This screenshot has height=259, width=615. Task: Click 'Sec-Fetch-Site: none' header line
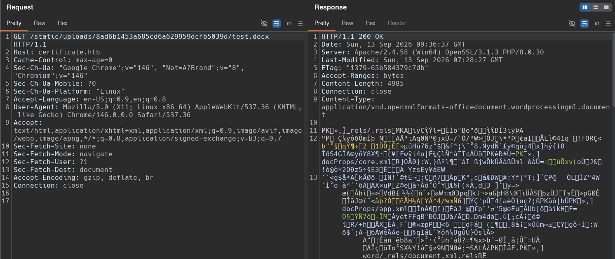click(x=55, y=146)
